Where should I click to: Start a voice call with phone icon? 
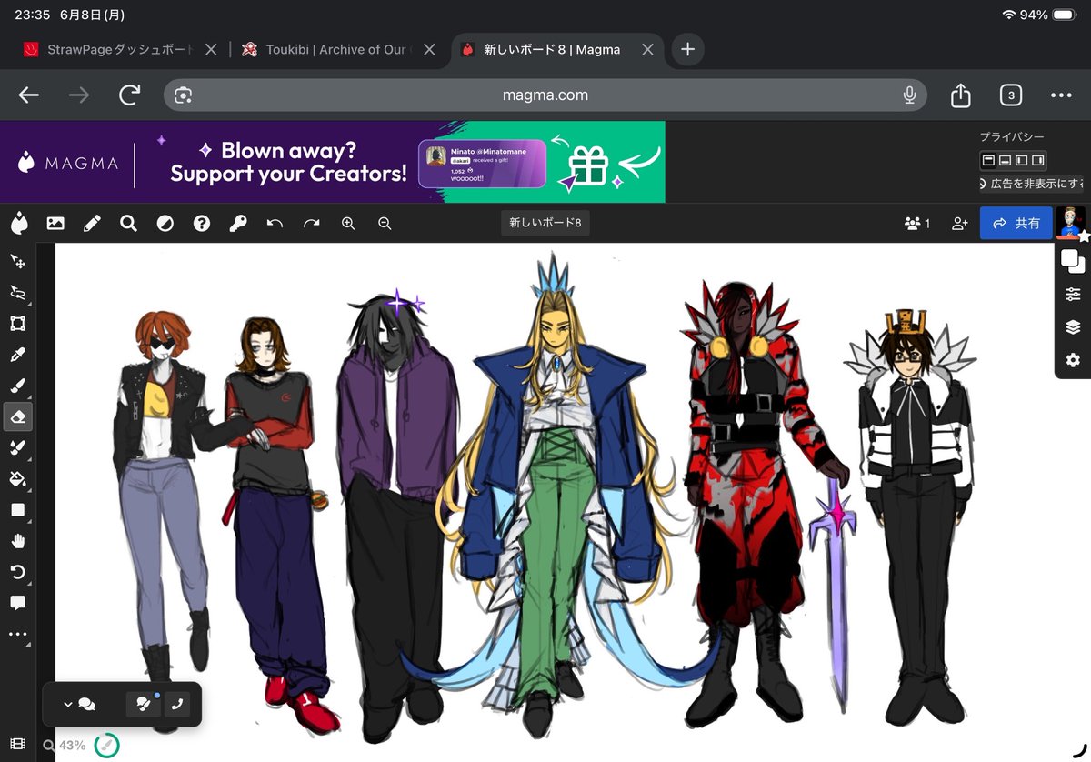pyautogui.click(x=177, y=704)
